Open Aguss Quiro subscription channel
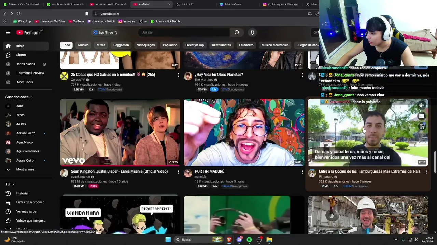This screenshot has width=437, height=245. [26, 160]
